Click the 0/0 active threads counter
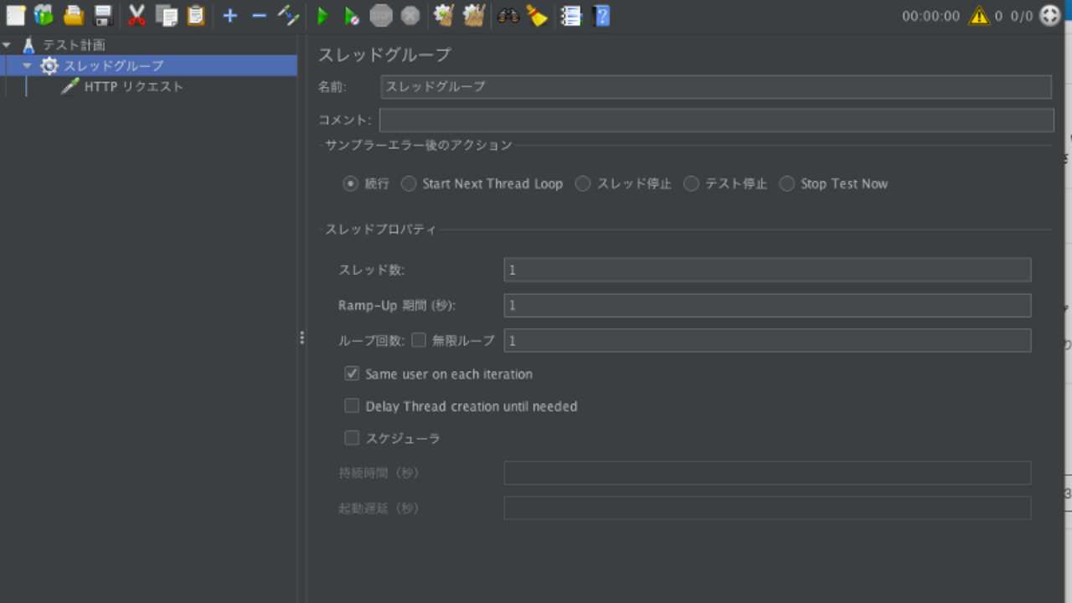 click(1022, 16)
